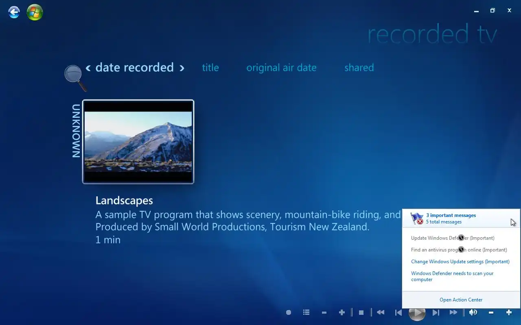Click right chevron after date recorded
The height and width of the screenshot is (325, 521).
tap(182, 68)
